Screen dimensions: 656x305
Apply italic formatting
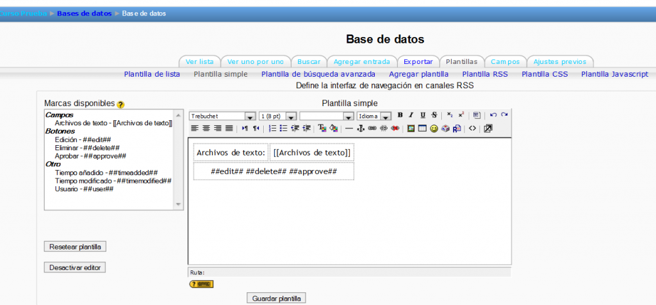[x=411, y=115]
